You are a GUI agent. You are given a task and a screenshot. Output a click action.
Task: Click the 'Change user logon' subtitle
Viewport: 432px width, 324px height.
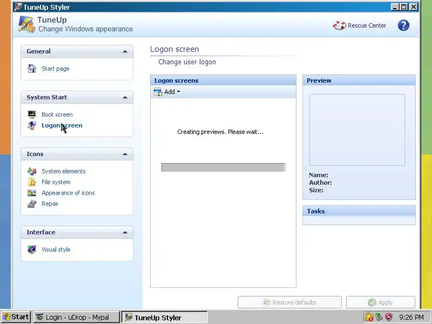187,62
